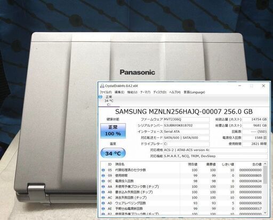The image size is (273, 220).
Task: Open the ファイル(F) menu
Action: pyautogui.click(x=106, y=92)
